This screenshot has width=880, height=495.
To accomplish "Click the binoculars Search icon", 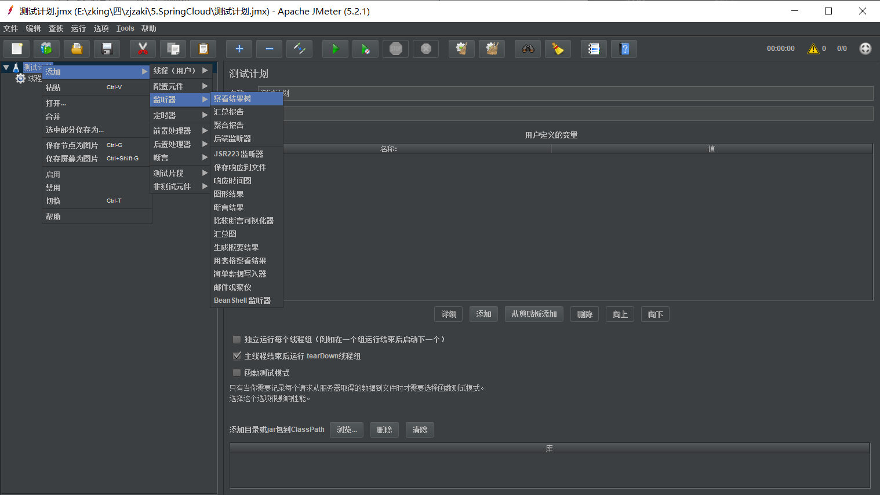I will (528, 49).
